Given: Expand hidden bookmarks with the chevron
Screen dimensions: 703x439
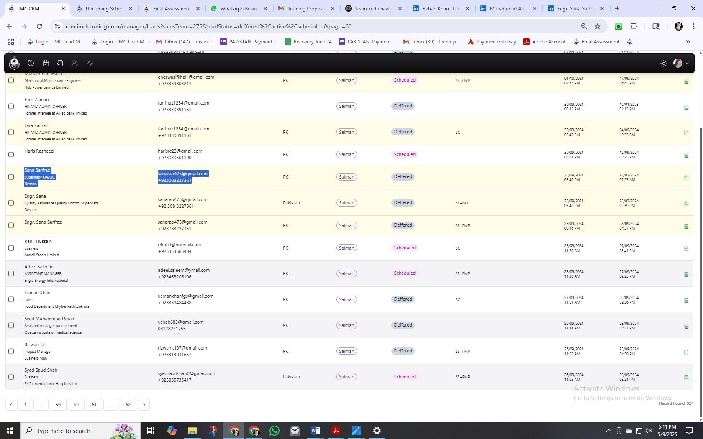Looking at the screenshot, I should click(688, 42).
